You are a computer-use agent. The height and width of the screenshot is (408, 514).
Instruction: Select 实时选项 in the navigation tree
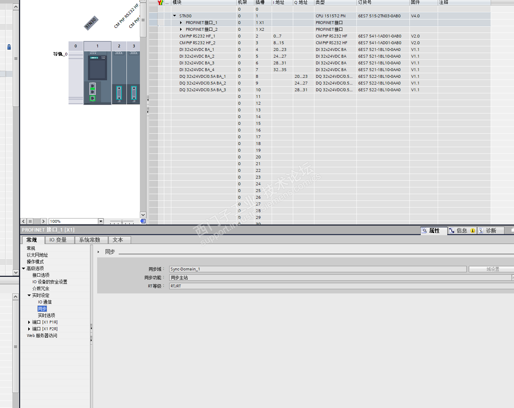[x=47, y=315]
